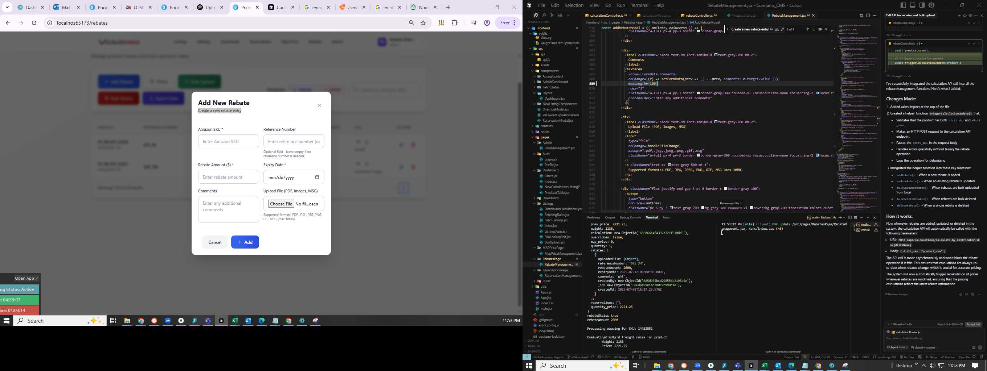987x371 pixels.
Task: Go to previous find match arrow
Action: tap(808, 29)
